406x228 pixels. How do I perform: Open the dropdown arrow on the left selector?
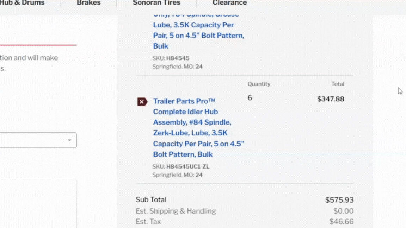tap(69, 140)
